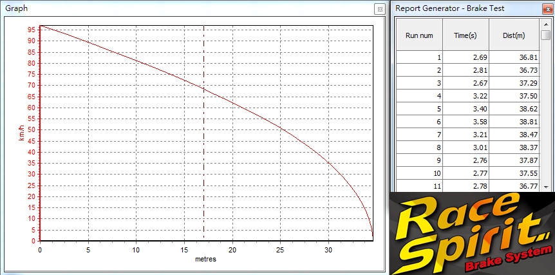The width and height of the screenshot is (555, 275).
Task: Close the Graph panel
Action: pos(380,9)
